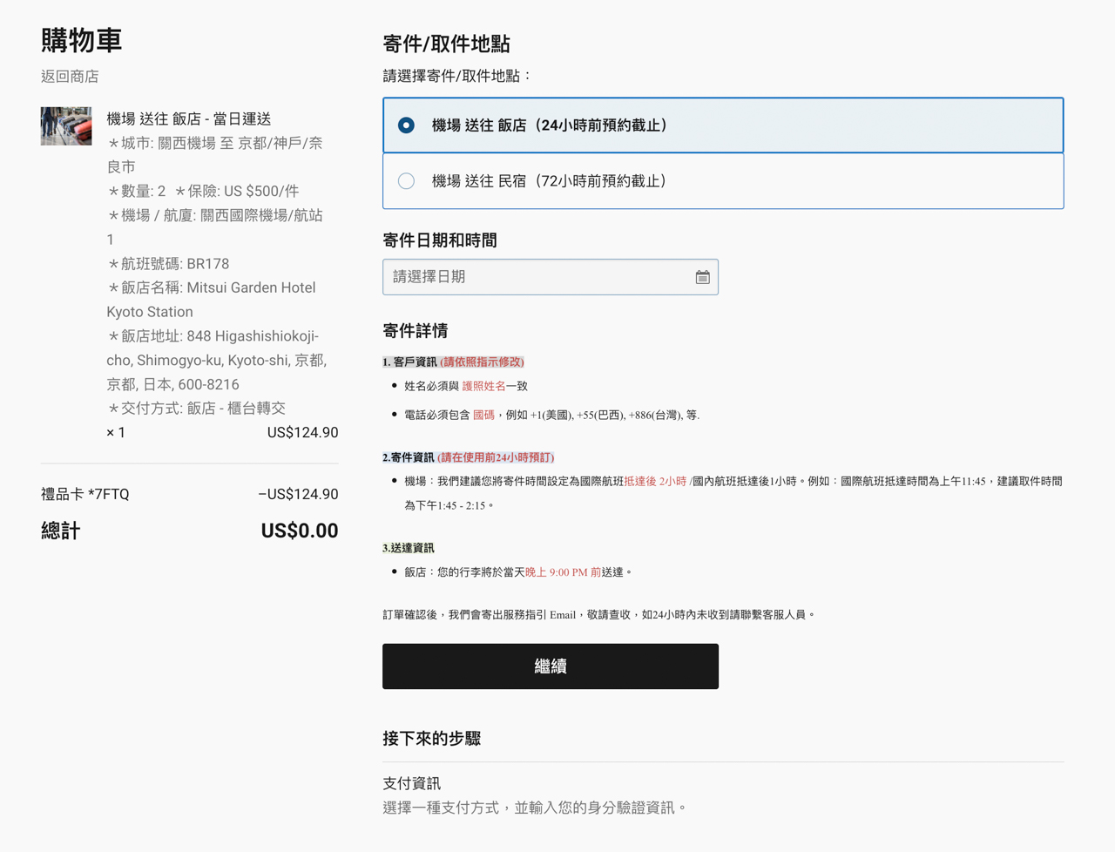Click the red 國碼 text

point(483,415)
